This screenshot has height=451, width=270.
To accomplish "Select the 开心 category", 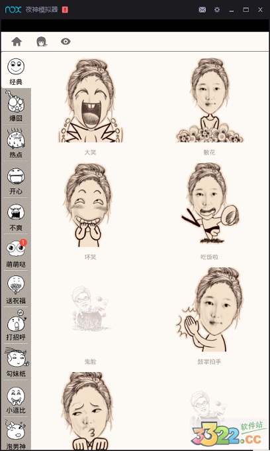I will [x=16, y=180].
